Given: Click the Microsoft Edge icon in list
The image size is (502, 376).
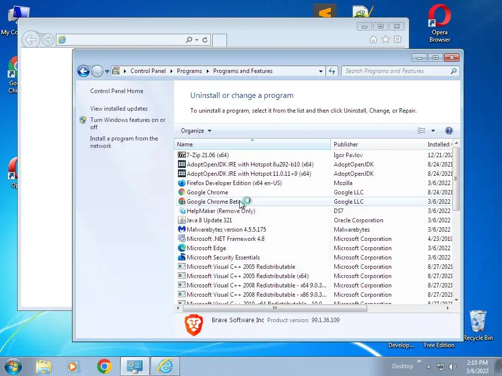Looking at the screenshot, I should pos(181,248).
